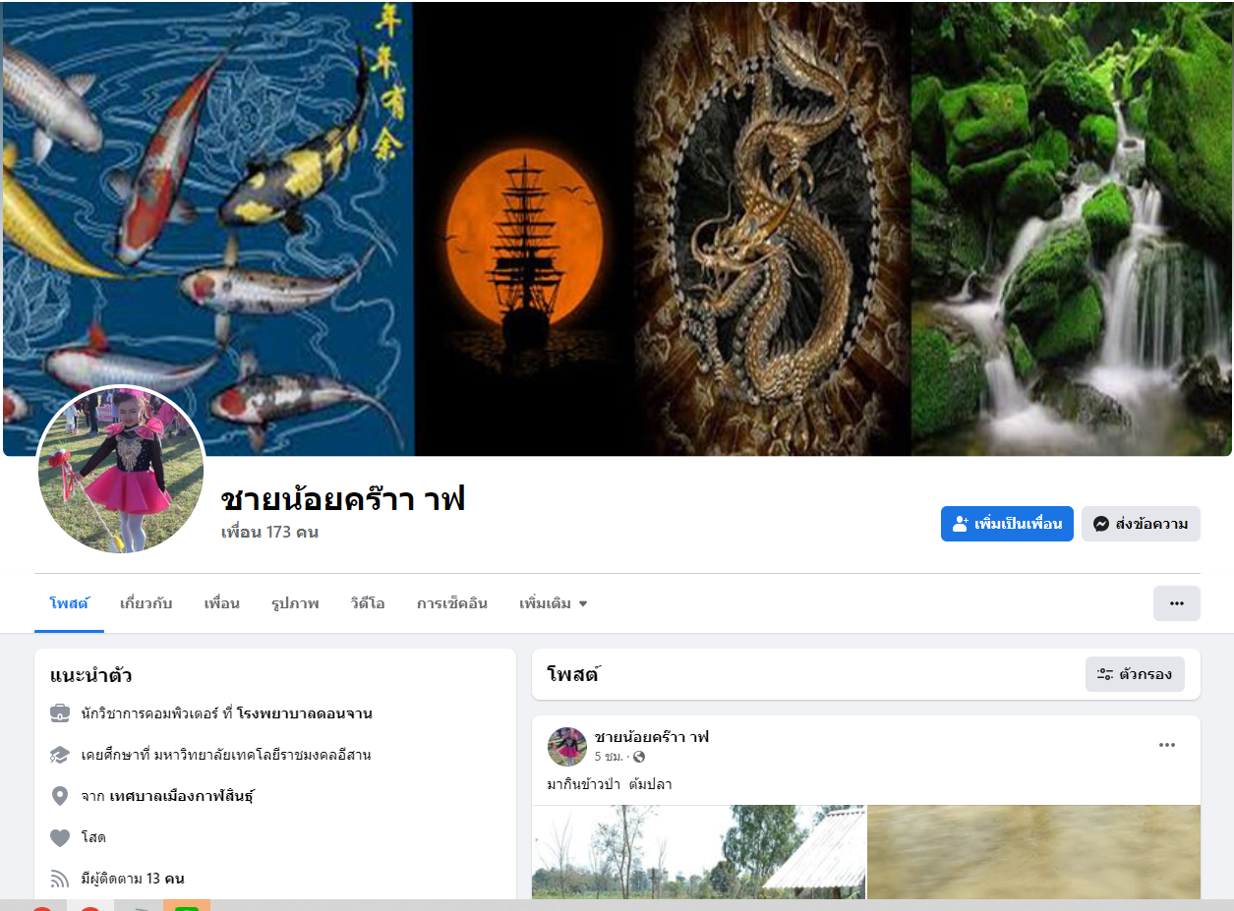Open the ตัวกรอง post filter button
The height and width of the screenshot is (911, 1234).
click(1135, 674)
